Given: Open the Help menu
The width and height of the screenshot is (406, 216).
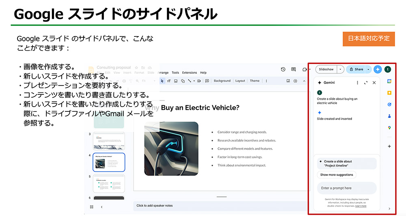Looking at the screenshot, I should pyautogui.click(x=203, y=73).
